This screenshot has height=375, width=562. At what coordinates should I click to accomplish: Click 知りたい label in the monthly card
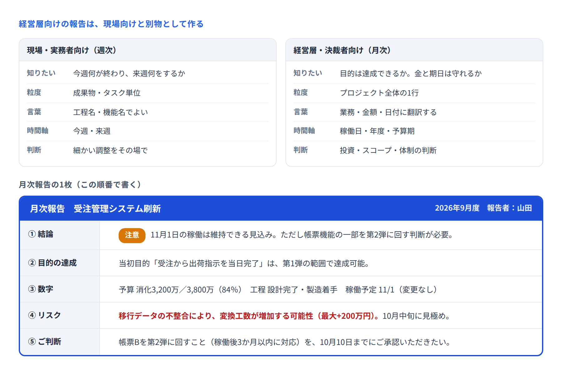click(x=308, y=73)
